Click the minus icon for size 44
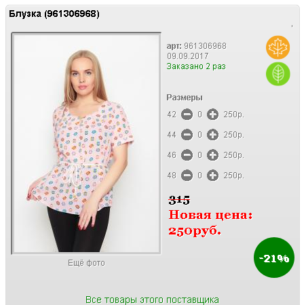 (x=187, y=135)
